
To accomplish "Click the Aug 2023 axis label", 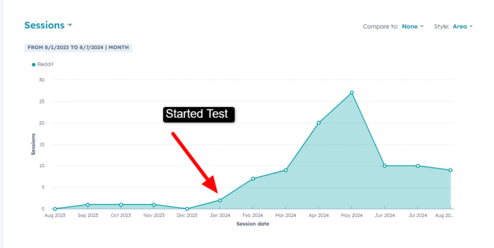I will pos(55,216).
